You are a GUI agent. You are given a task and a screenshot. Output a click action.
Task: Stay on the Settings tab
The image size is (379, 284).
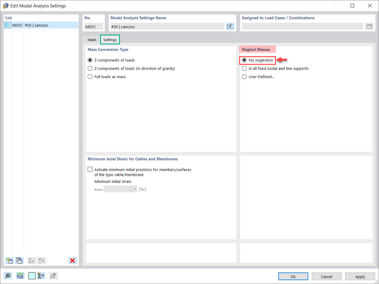[x=110, y=39]
